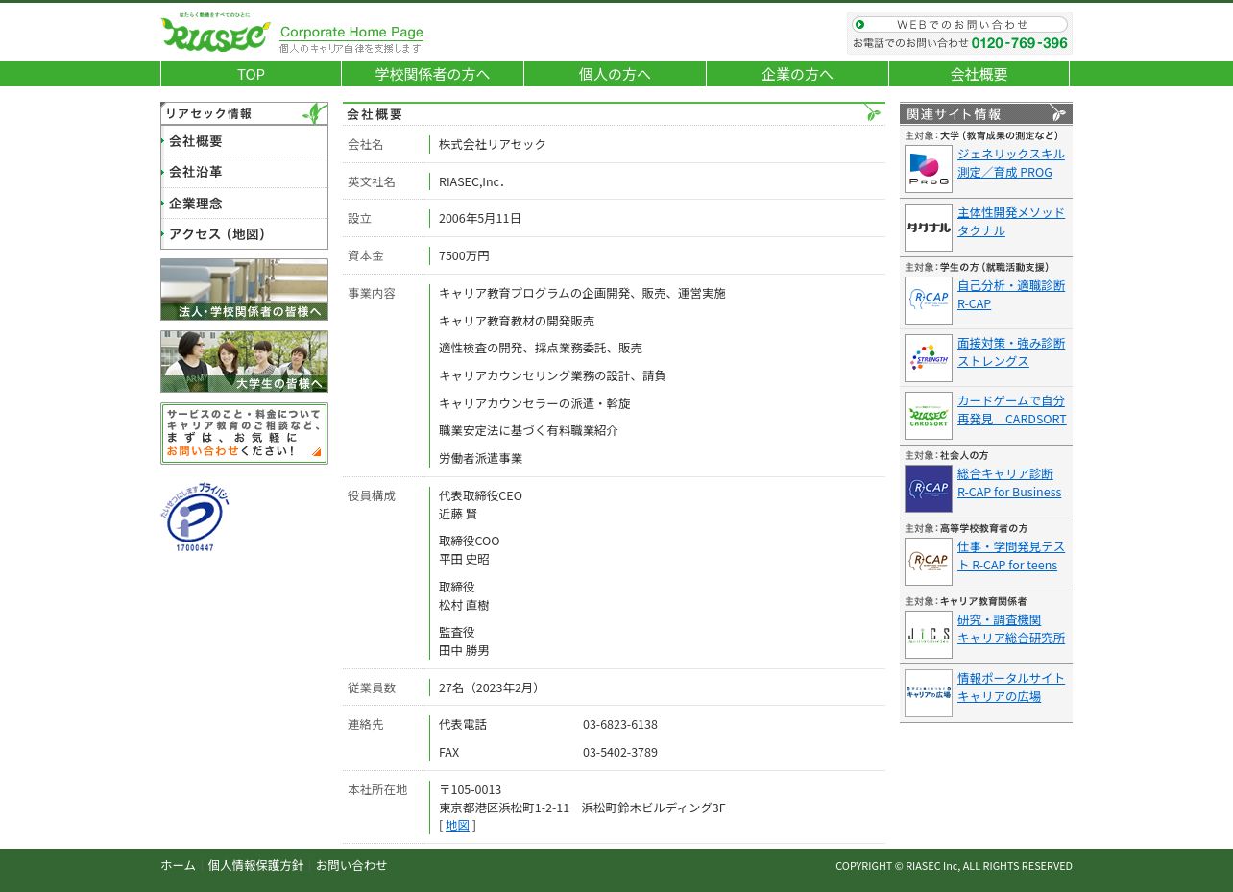
Task: Open カードゲームで自分再発見 CARDSORT link
Action: click(x=1011, y=410)
